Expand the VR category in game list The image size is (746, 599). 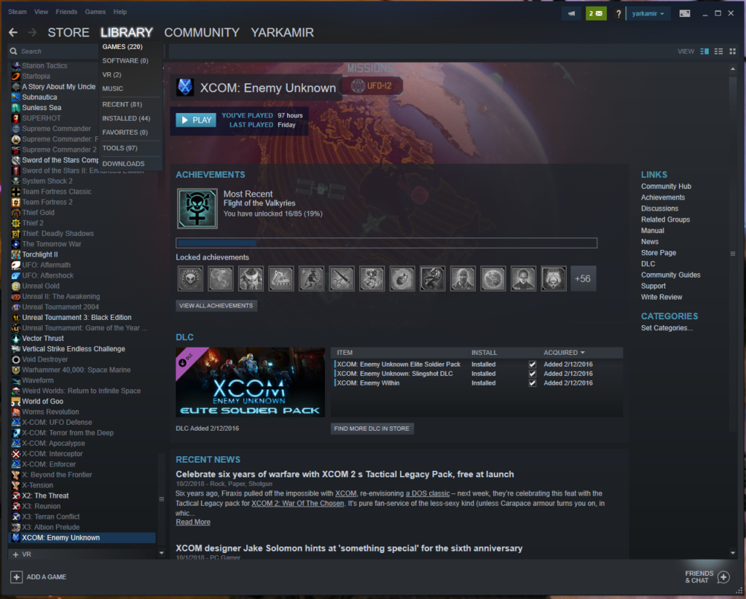[x=16, y=555]
